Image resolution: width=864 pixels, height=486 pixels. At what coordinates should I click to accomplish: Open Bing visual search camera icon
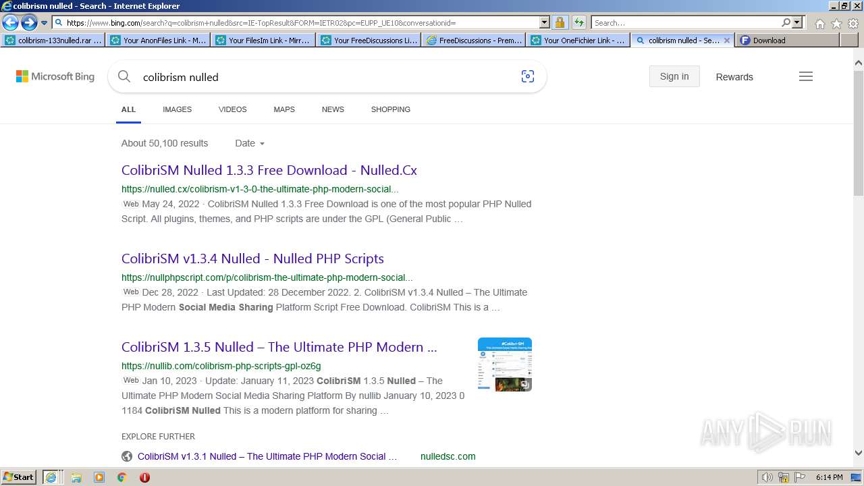point(528,76)
